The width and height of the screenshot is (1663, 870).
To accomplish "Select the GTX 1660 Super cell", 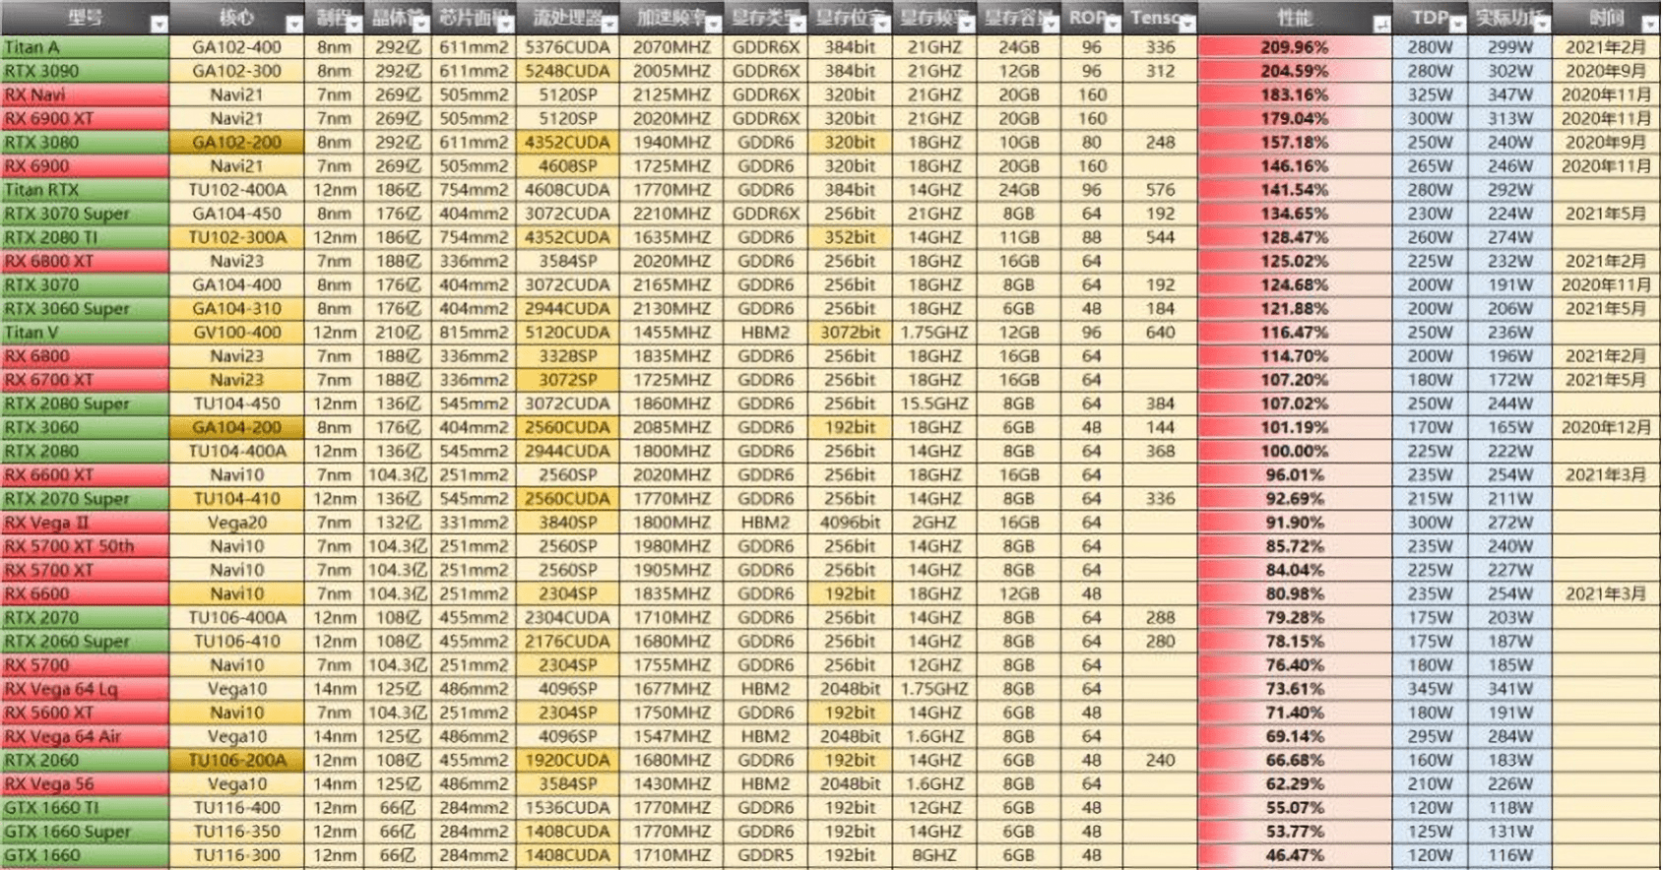I will (x=85, y=832).
